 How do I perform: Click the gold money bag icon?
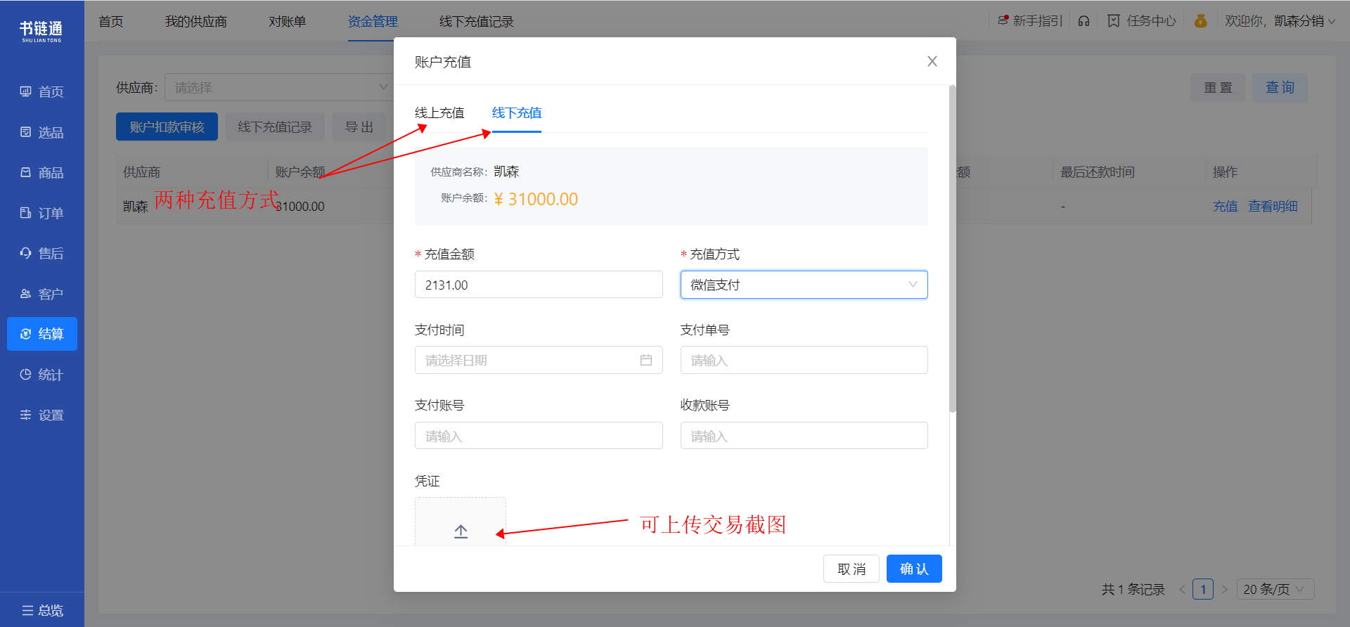pyautogui.click(x=1200, y=21)
